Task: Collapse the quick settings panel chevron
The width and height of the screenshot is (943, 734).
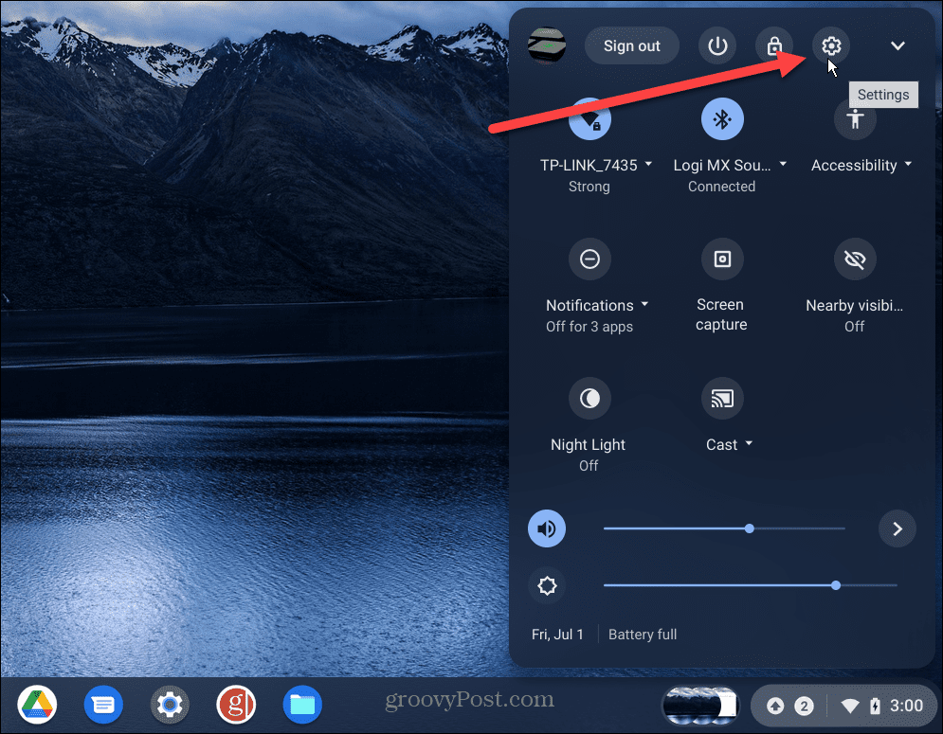Action: click(898, 45)
